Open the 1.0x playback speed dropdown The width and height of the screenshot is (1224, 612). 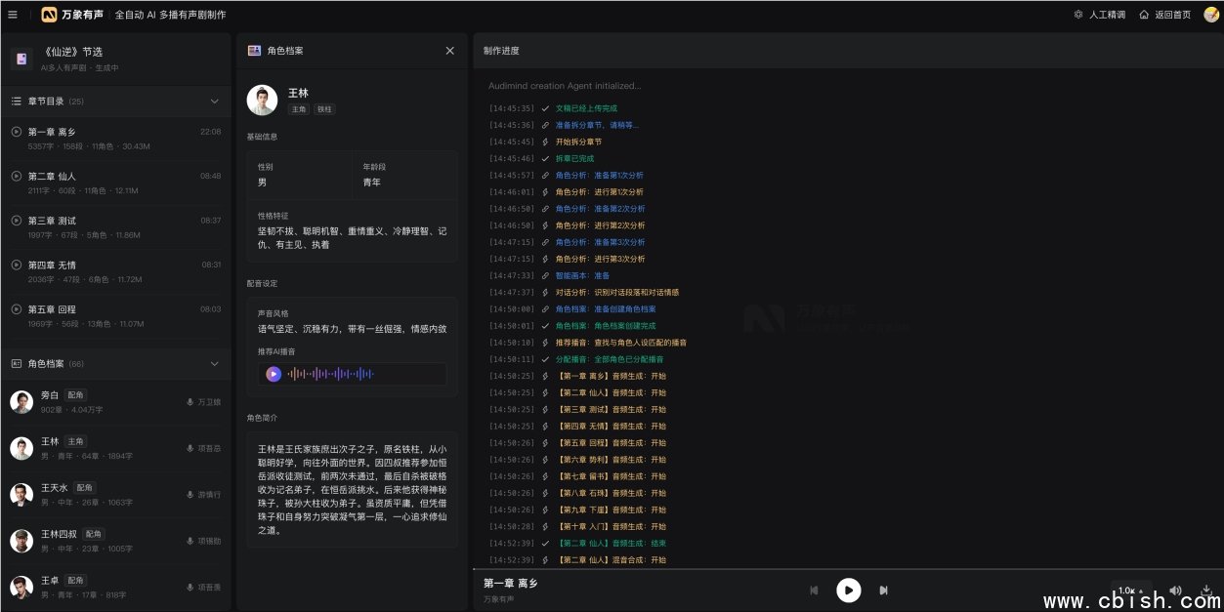(x=1130, y=591)
